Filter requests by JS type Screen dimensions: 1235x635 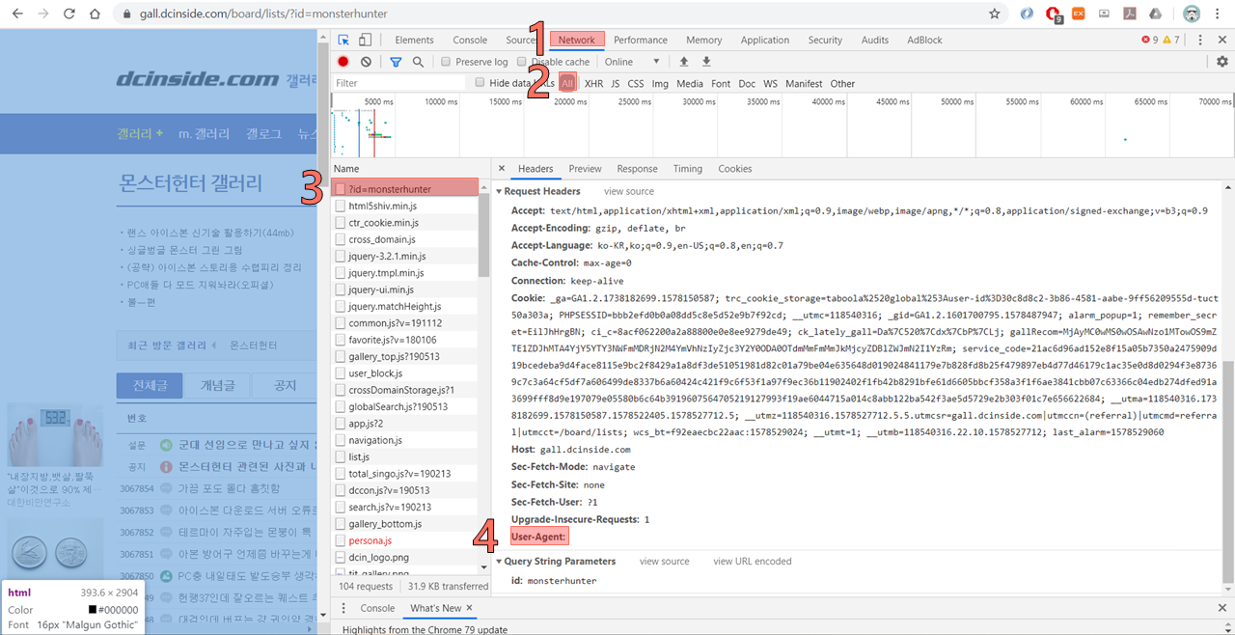[616, 84]
